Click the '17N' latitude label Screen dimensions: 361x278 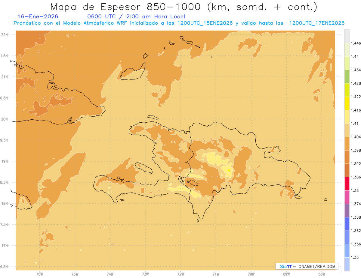[5, 246]
